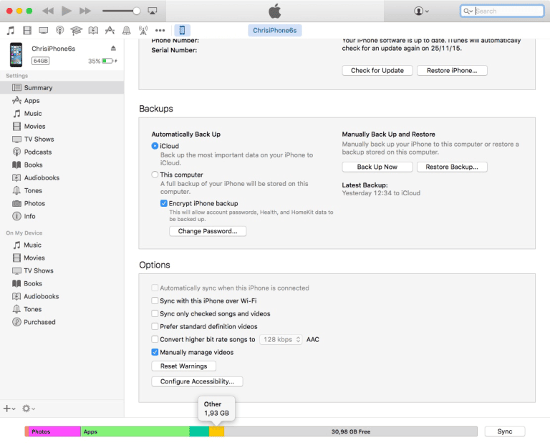Open the iTunes U graduation cap icon
This screenshot has width=550, height=445.
[76, 31]
